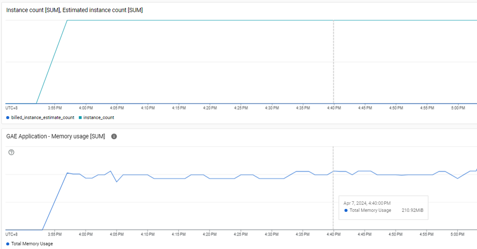The height and width of the screenshot is (249, 477).
Task: Click the 4:40 PM tick on the memory usage axis
Action: tap(334, 234)
